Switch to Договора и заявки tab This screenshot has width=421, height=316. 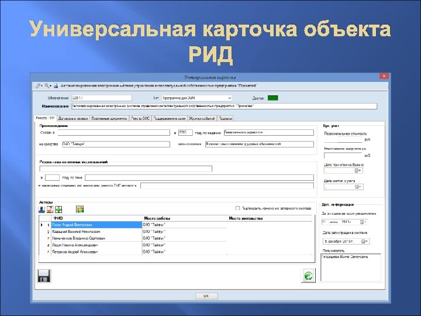73,118
